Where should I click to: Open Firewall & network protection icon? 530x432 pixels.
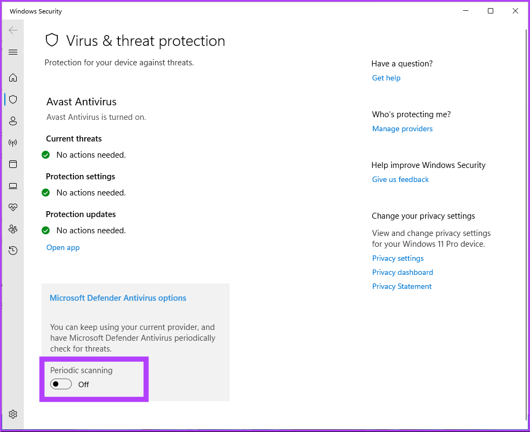pos(13,143)
